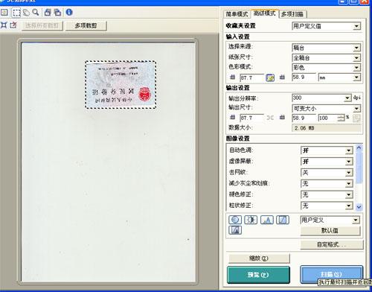The height and width of the screenshot is (292, 372).
Task: Click the 数据大小 value 2.06 MB
Action: click(x=327, y=128)
